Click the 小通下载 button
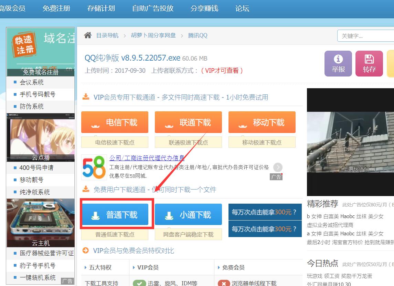 (188, 214)
